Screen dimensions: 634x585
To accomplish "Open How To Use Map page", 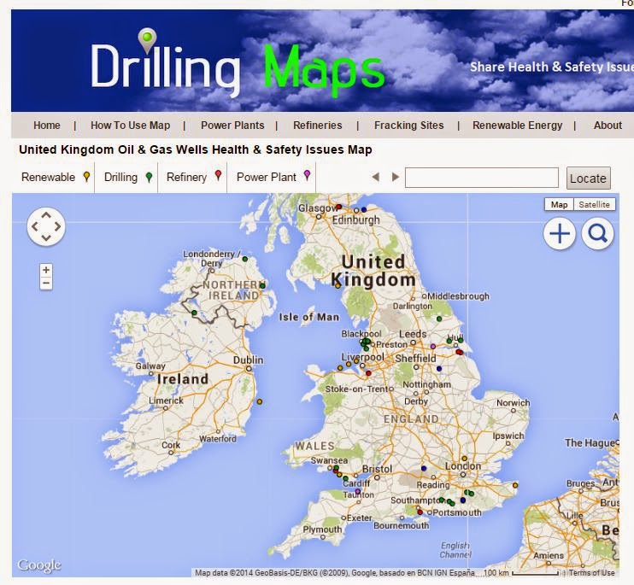I will 130,126.
